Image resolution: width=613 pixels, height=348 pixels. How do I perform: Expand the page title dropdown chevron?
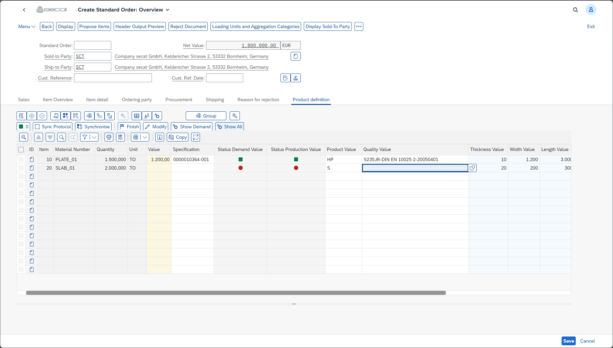pos(167,10)
